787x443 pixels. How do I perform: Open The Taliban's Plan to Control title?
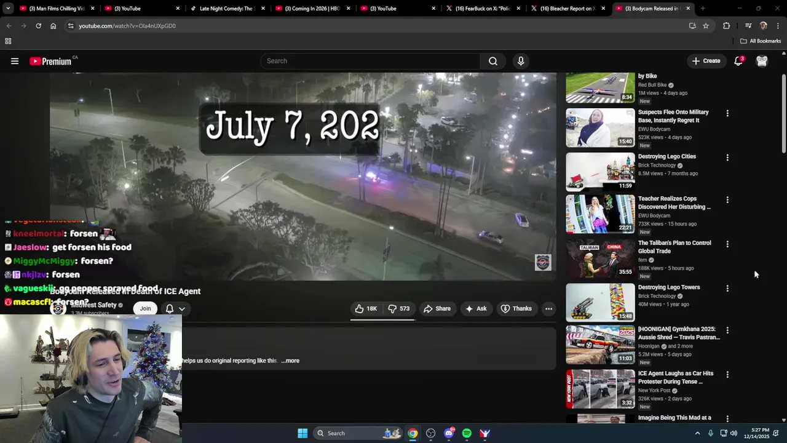pos(674,247)
